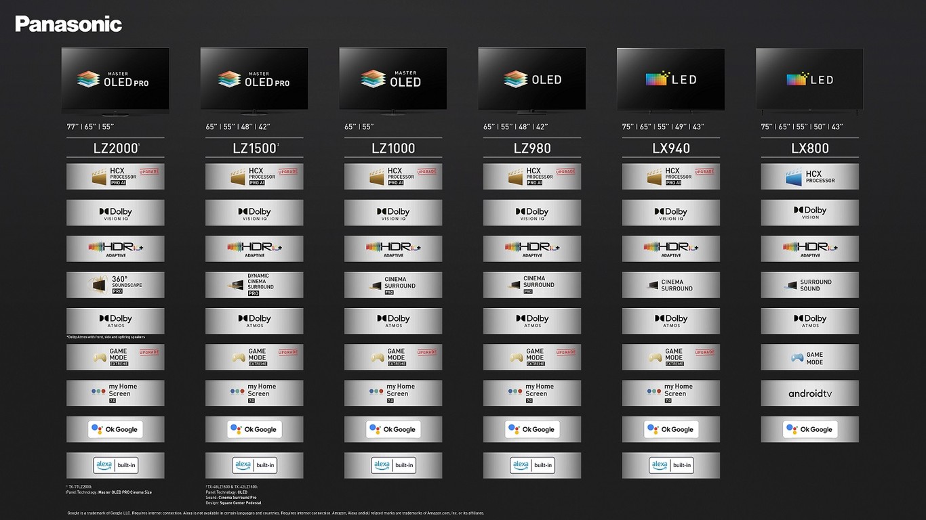Choose the blue HCX Processor badge under LX800

[809, 177]
